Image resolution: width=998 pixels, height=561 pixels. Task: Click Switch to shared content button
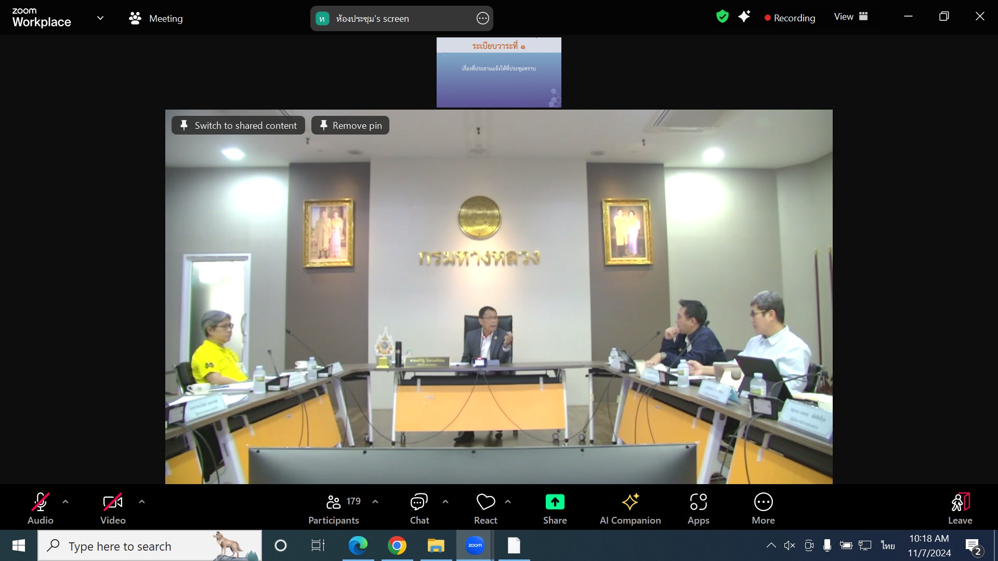click(238, 125)
